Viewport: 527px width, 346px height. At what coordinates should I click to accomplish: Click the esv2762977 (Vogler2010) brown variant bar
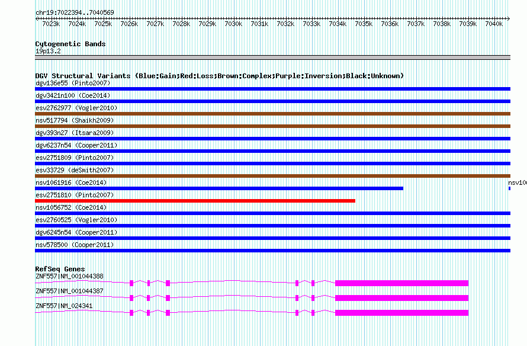272,114
